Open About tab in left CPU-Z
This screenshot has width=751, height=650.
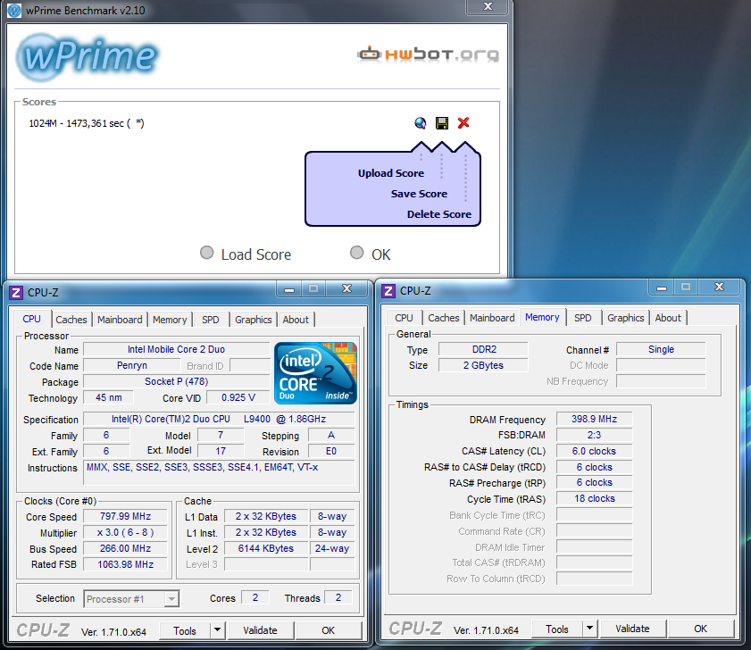pyautogui.click(x=296, y=320)
